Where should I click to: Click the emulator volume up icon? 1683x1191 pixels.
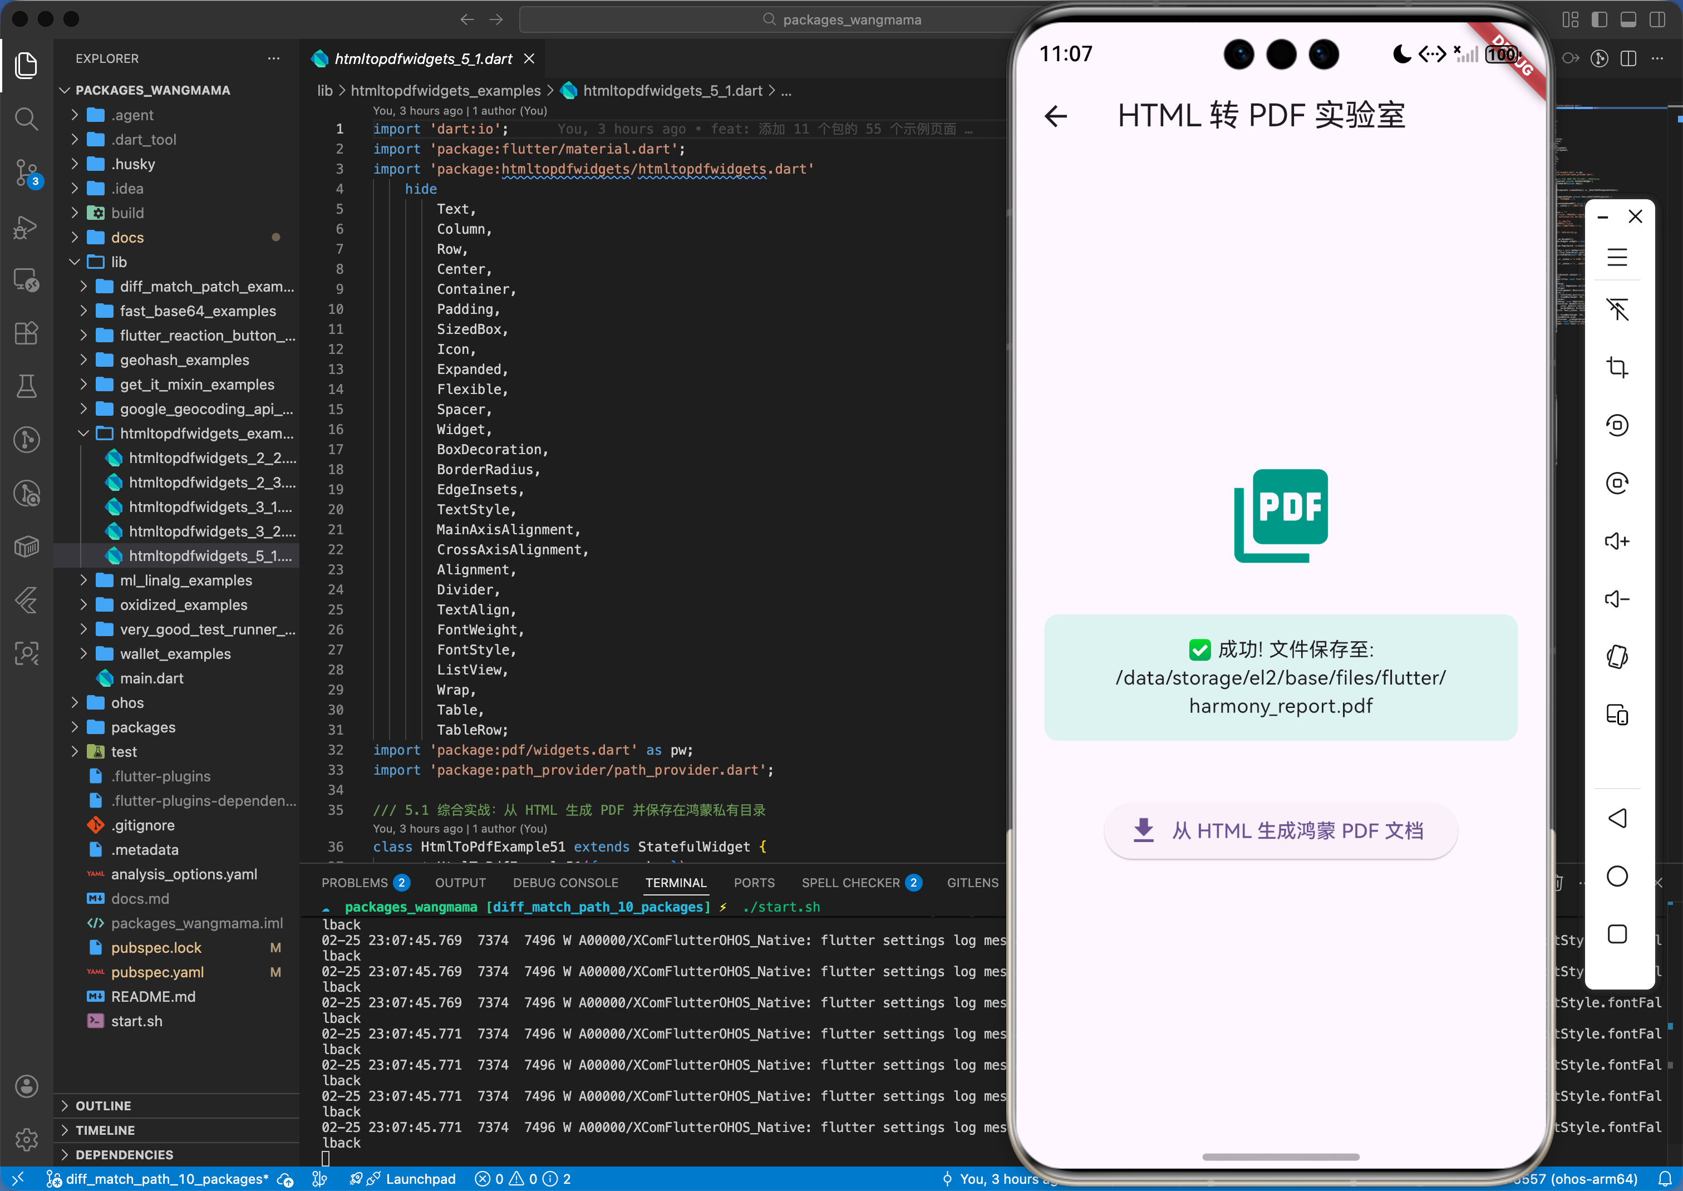tap(1616, 541)
